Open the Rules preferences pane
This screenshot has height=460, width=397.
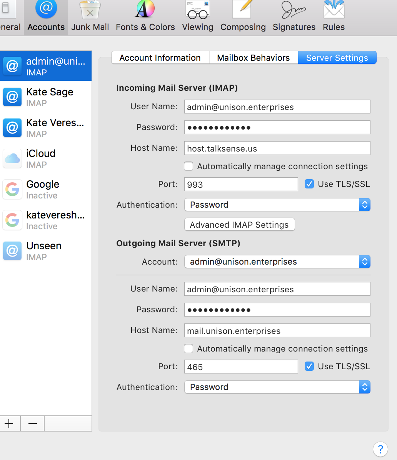tap(334, 17)
